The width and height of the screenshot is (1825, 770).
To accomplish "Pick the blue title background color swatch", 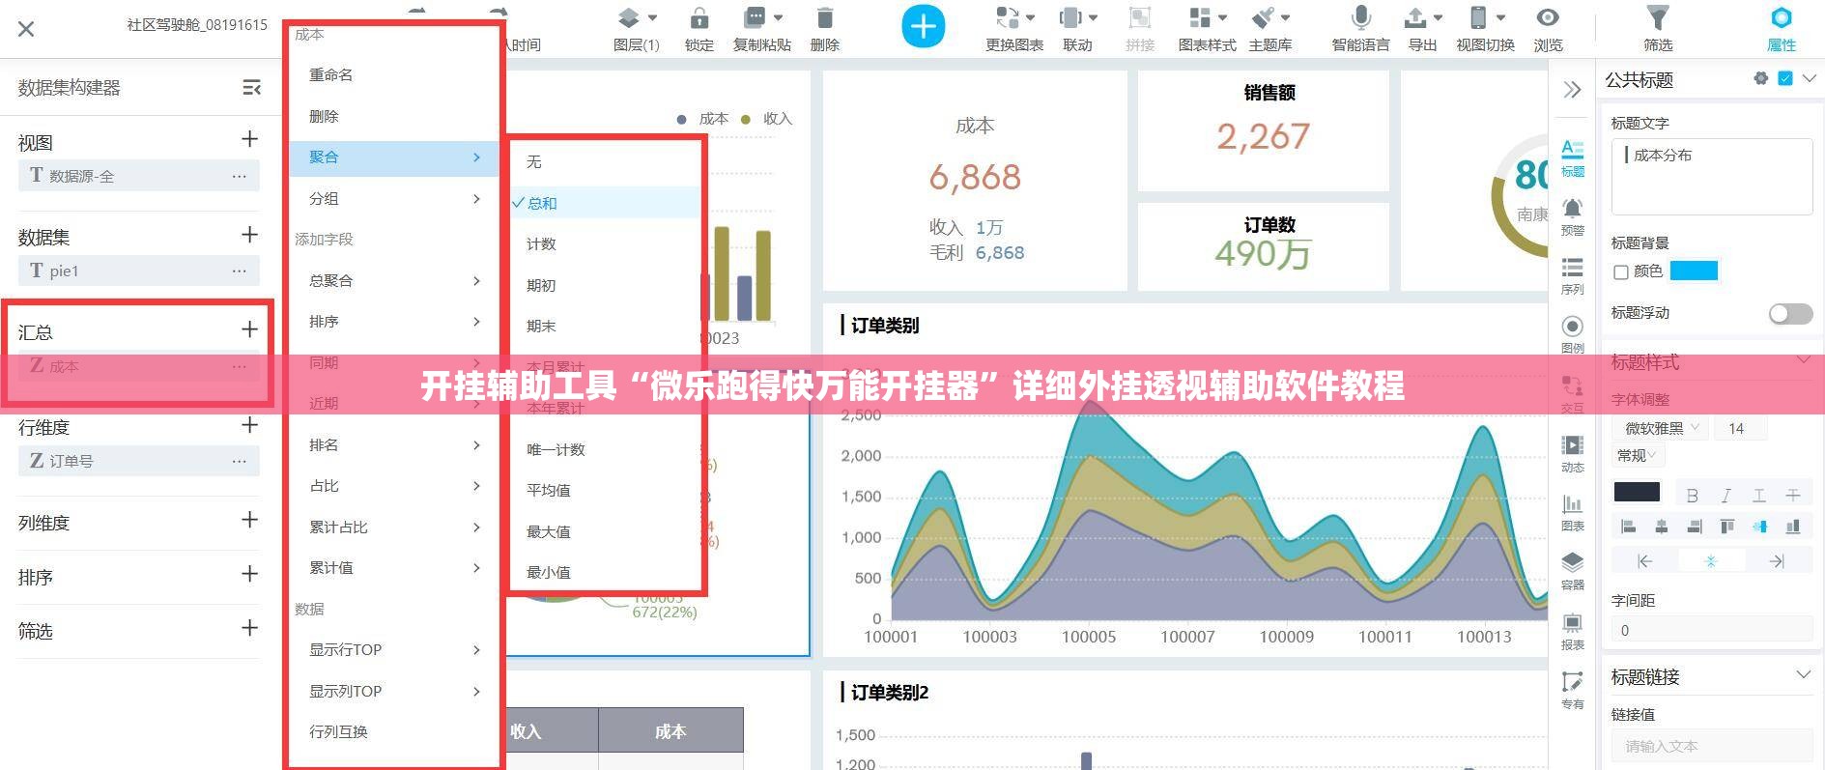I will [x=1694, y=271].
